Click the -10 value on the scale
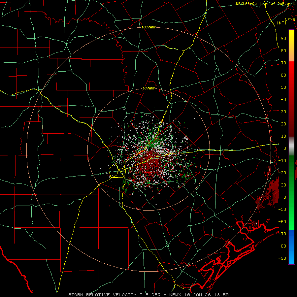 [282, 161]
